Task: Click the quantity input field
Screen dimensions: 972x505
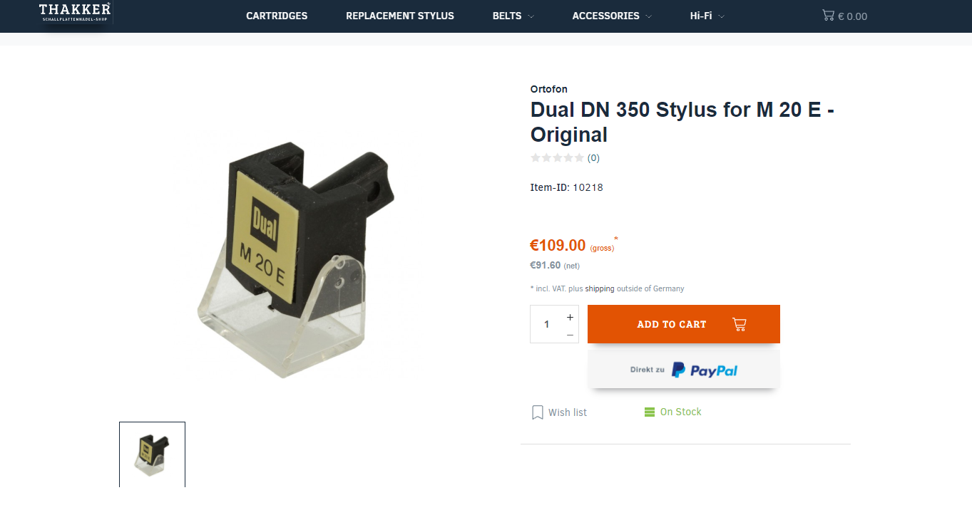Action: click(547, 324)
